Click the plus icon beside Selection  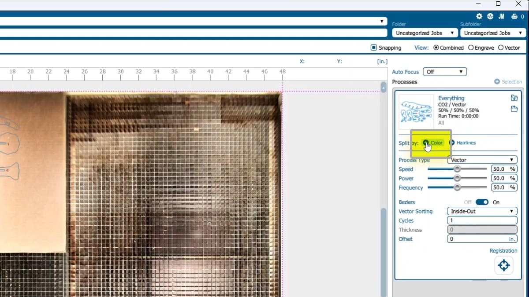(497, 82)
